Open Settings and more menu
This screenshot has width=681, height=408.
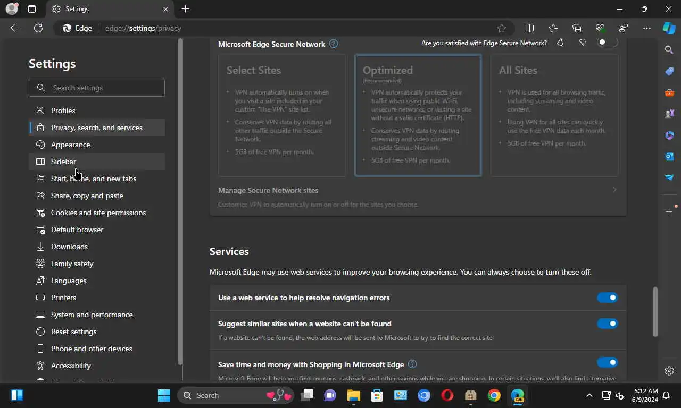click(647, 28)
